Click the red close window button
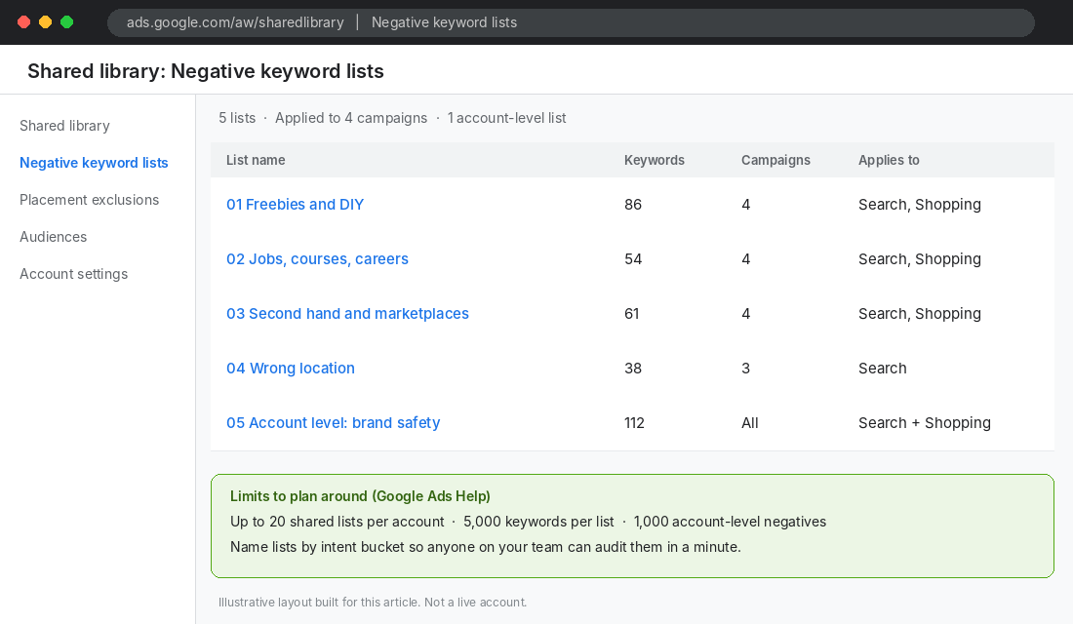The width and height of the screenshot is (1073, 624). (x=23, y=21)
